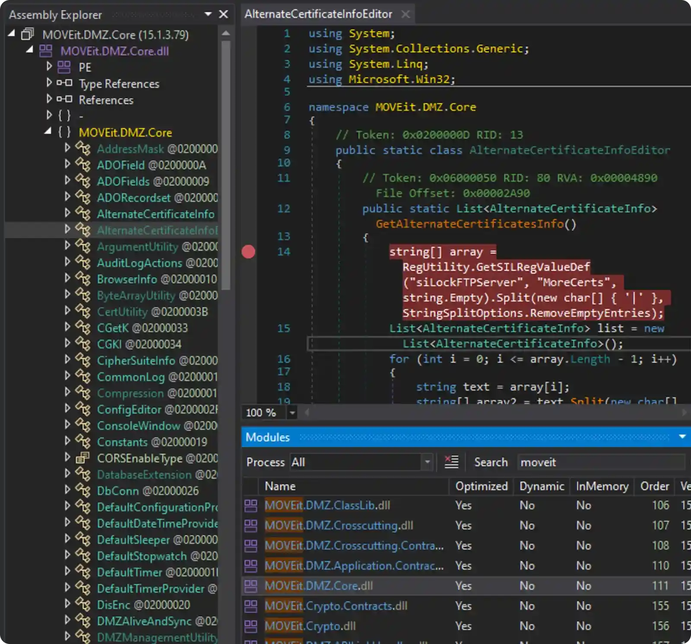This screenshot has height=644, width=691.
Task: Expand the Type References node
Action: point(49,83)
